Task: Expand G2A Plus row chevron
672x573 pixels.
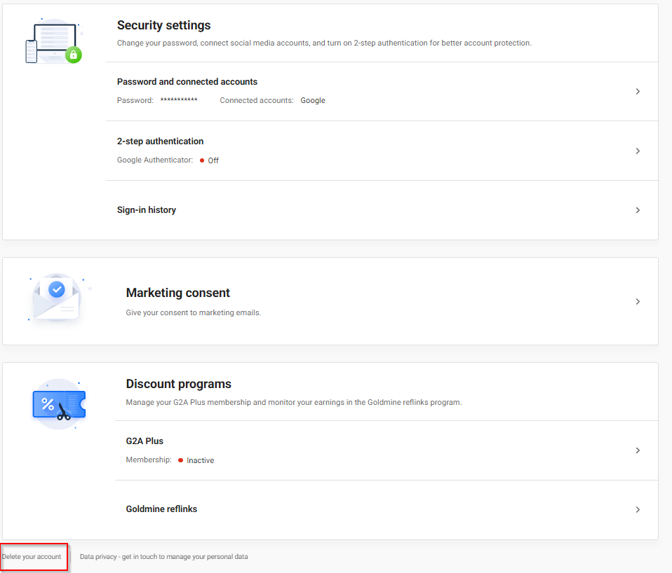Action: coord(637,450)
